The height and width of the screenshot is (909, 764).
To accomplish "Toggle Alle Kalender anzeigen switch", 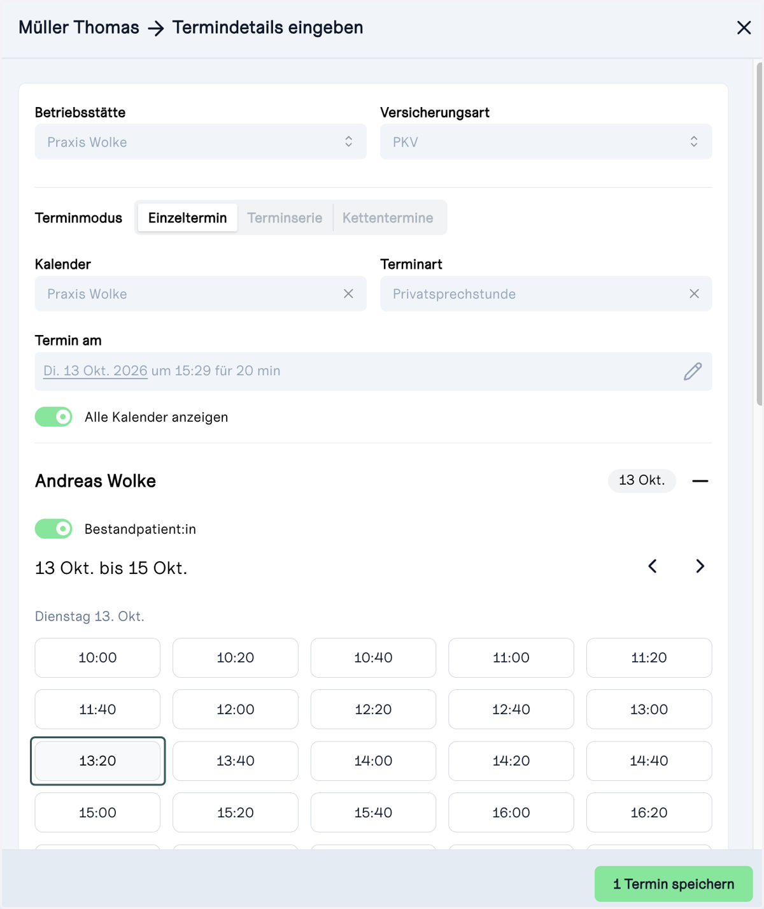I will click(x=53, y=417).
